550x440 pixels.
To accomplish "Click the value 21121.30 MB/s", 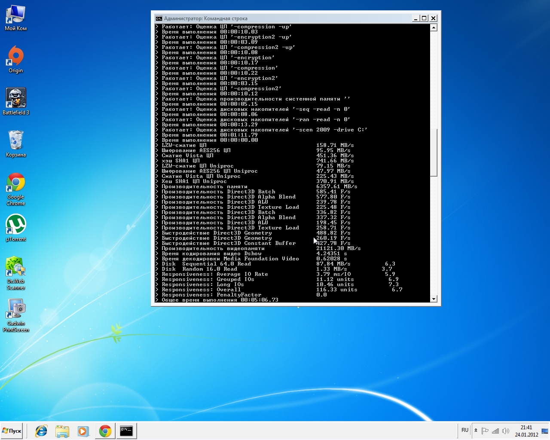I will [x=338, y=248].
